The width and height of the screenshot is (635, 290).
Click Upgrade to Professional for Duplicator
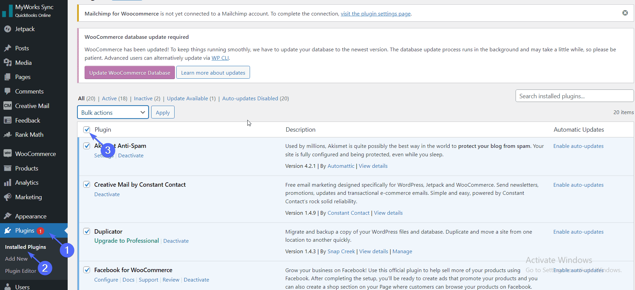pyautogui.click(x=127, y=241)
